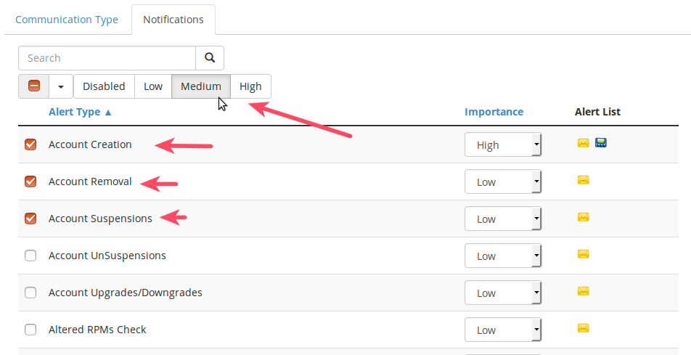The image size is (691, 355).
Task: Expand the caret dropdown beside the select-all checkbox
Action: 61,86
